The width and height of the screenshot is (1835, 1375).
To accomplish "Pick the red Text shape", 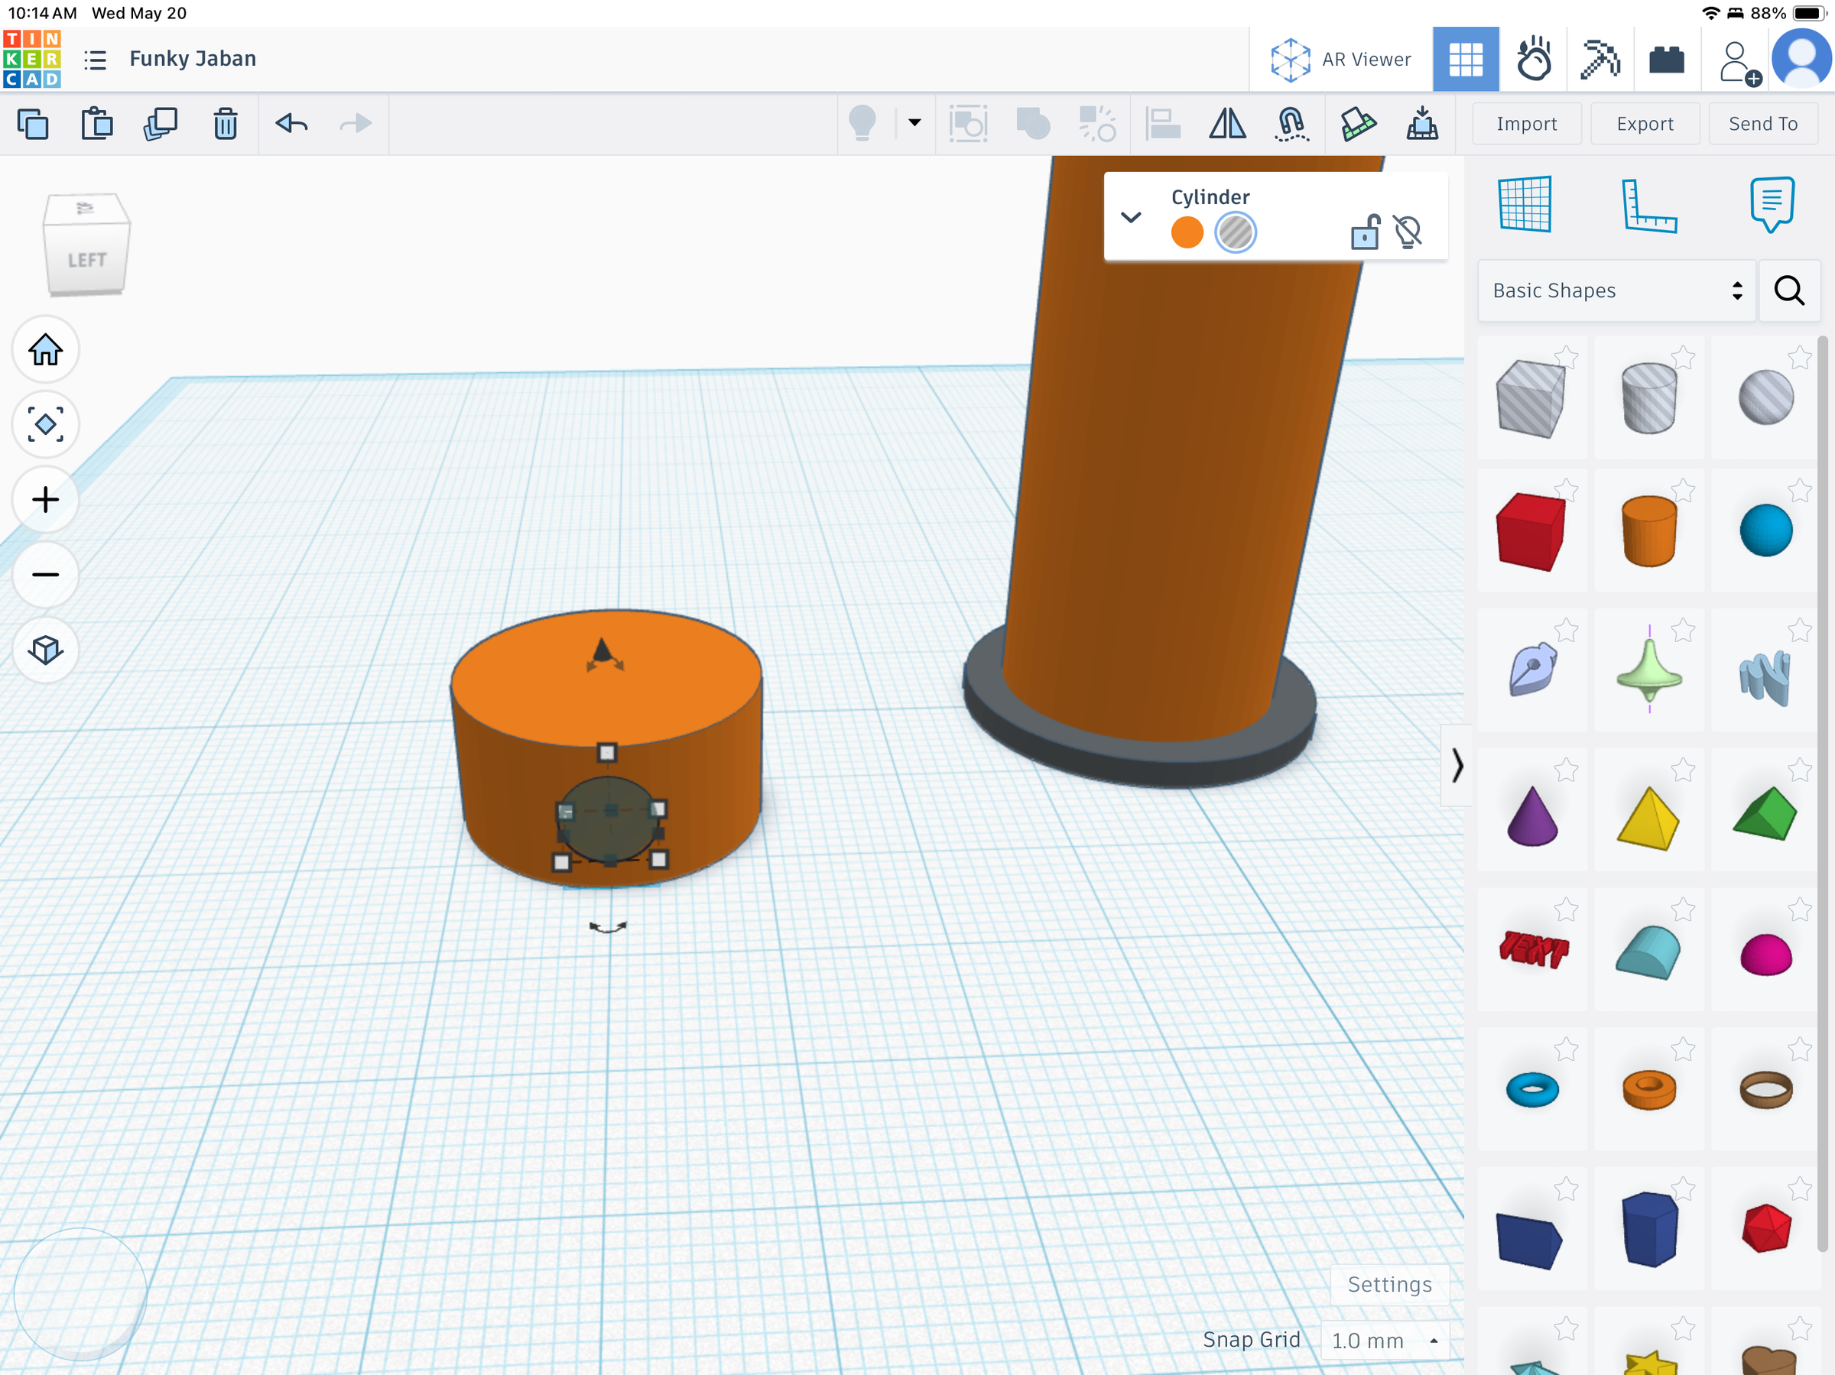I will tap(1534, 950).
